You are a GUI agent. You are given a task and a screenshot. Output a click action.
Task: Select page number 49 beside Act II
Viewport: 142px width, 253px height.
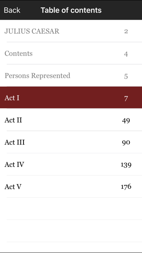pyautogui.click(x=126, y=120)
